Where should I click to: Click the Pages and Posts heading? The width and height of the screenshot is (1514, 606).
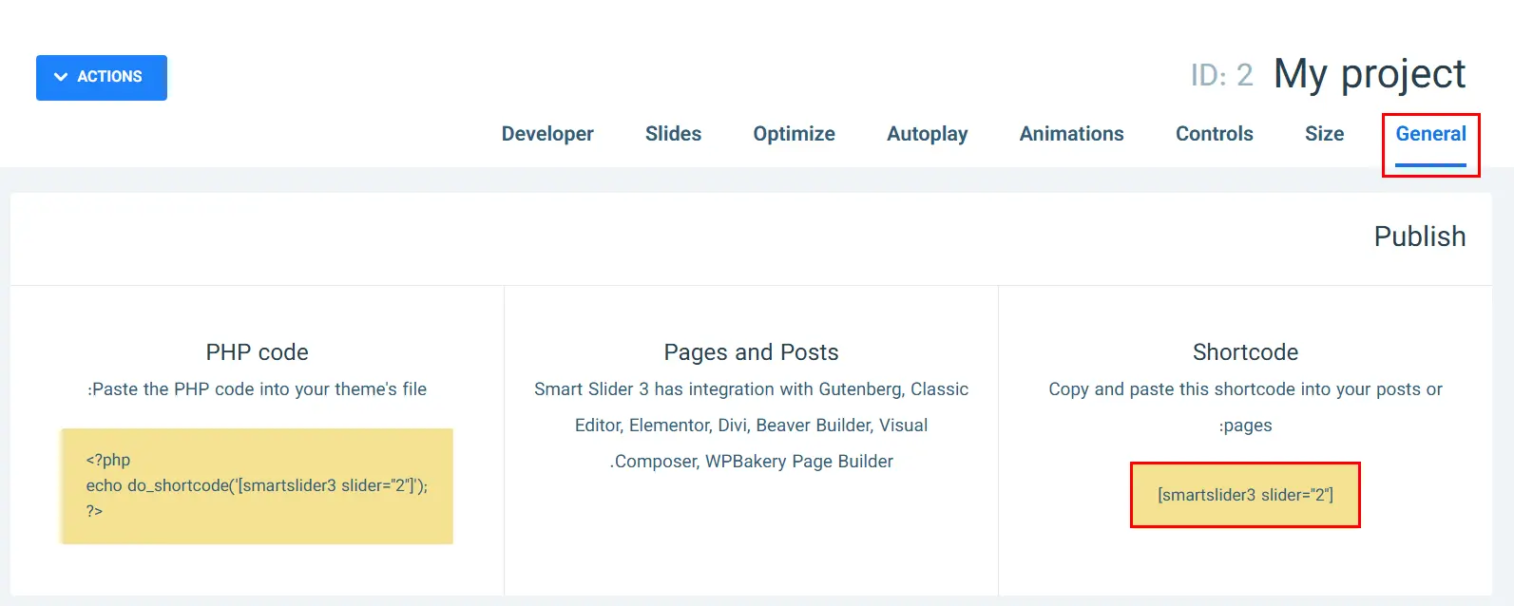click(752, 352)
